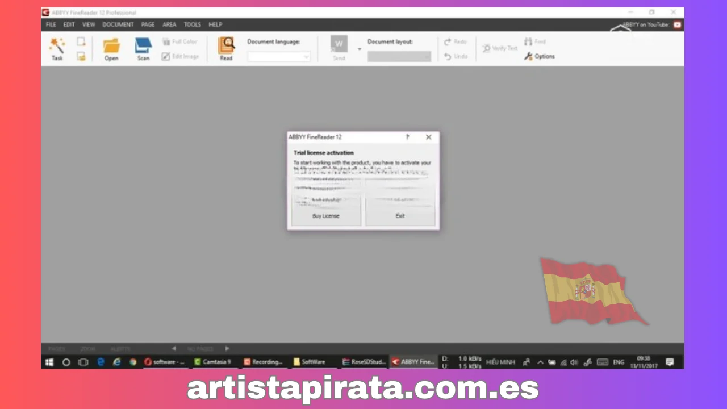Screen dimensions: 727x409
Task: Go to next page arrow in bottom bar
Action: [227, 349]
